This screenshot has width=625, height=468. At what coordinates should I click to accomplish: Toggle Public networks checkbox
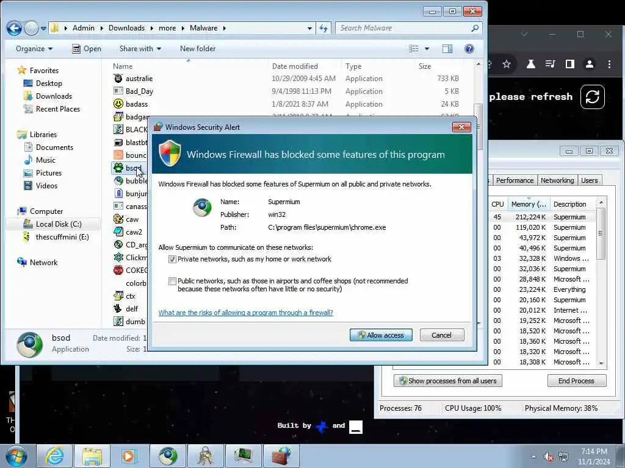172,282
